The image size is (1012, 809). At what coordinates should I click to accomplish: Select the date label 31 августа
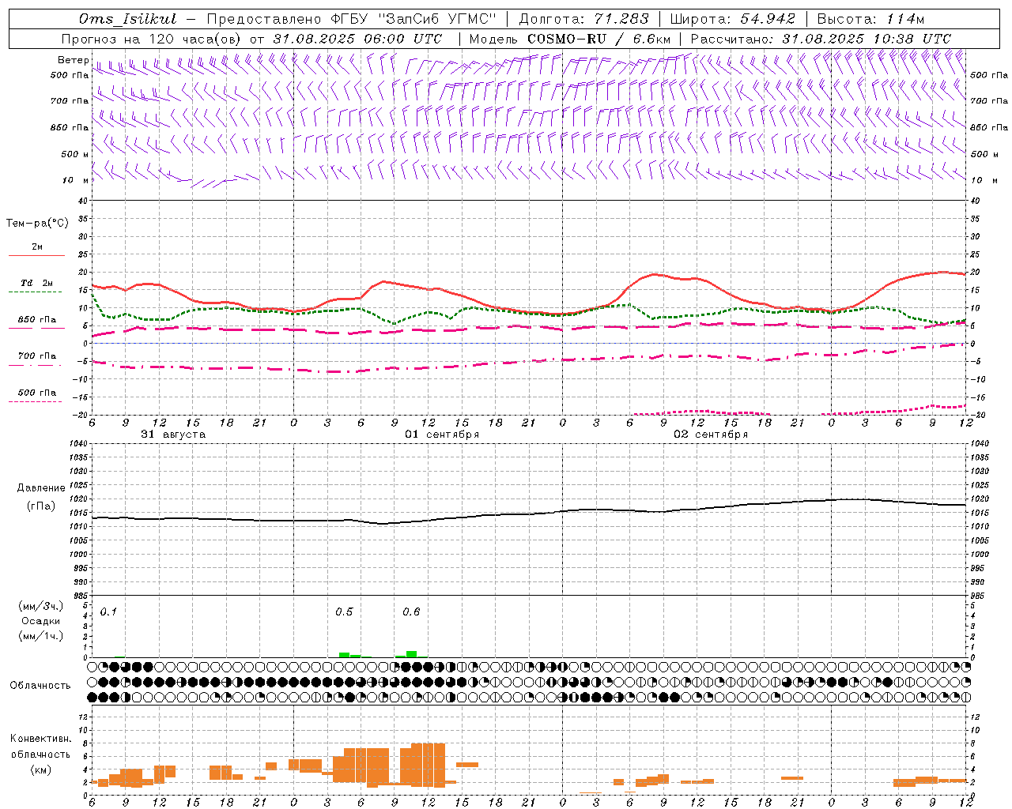pyautogui.click(x=173, y=435)
